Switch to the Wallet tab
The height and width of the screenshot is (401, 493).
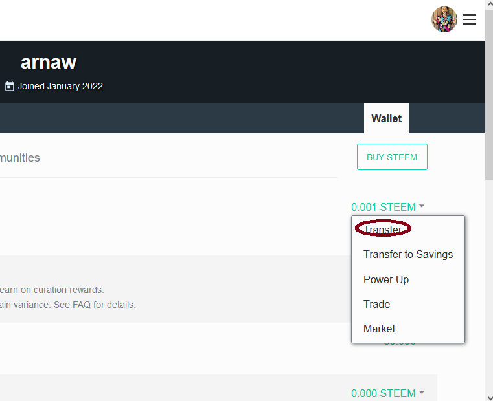pyautogui.click(x=386, y=118)
